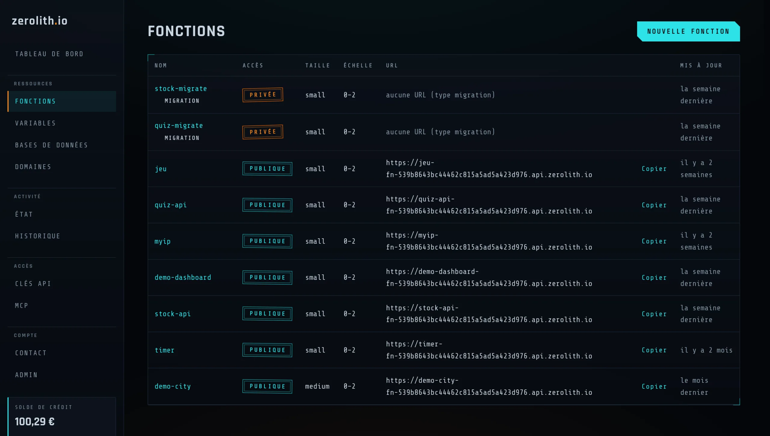Open the quiz-api function link
Screen dimensions: 770x436
click(171, 205)
